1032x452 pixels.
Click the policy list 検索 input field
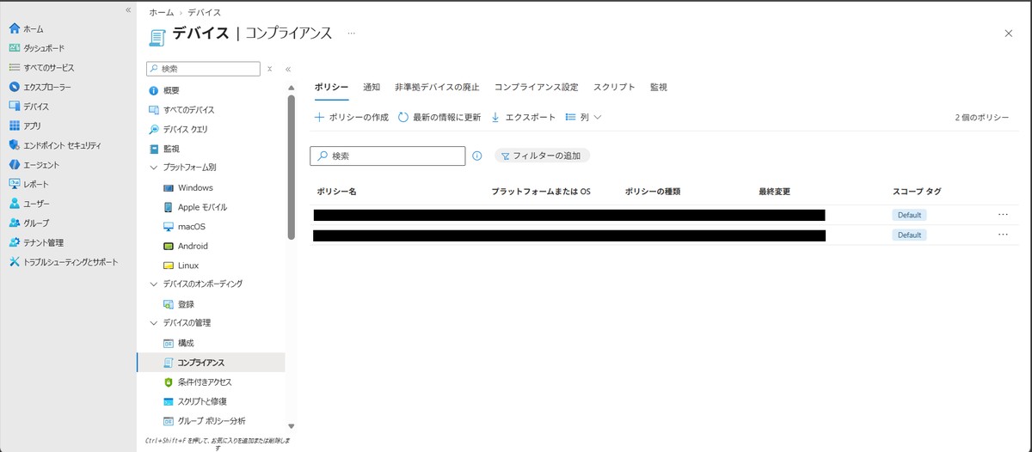coord(387,156)
